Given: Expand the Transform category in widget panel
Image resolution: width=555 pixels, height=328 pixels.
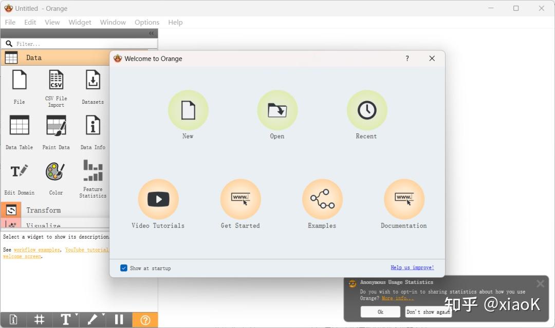Looking at the screenshot, I should tap(44, 210).
